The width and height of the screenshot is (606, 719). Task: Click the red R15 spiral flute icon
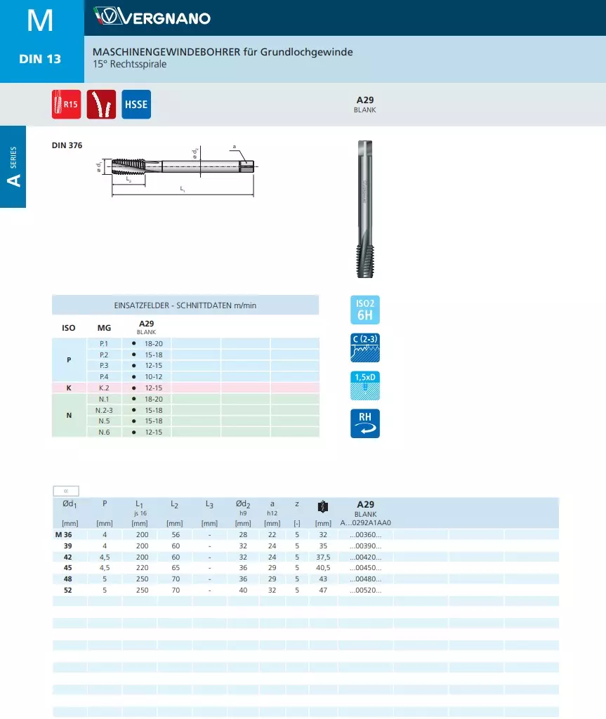click(x=66, y=104)
